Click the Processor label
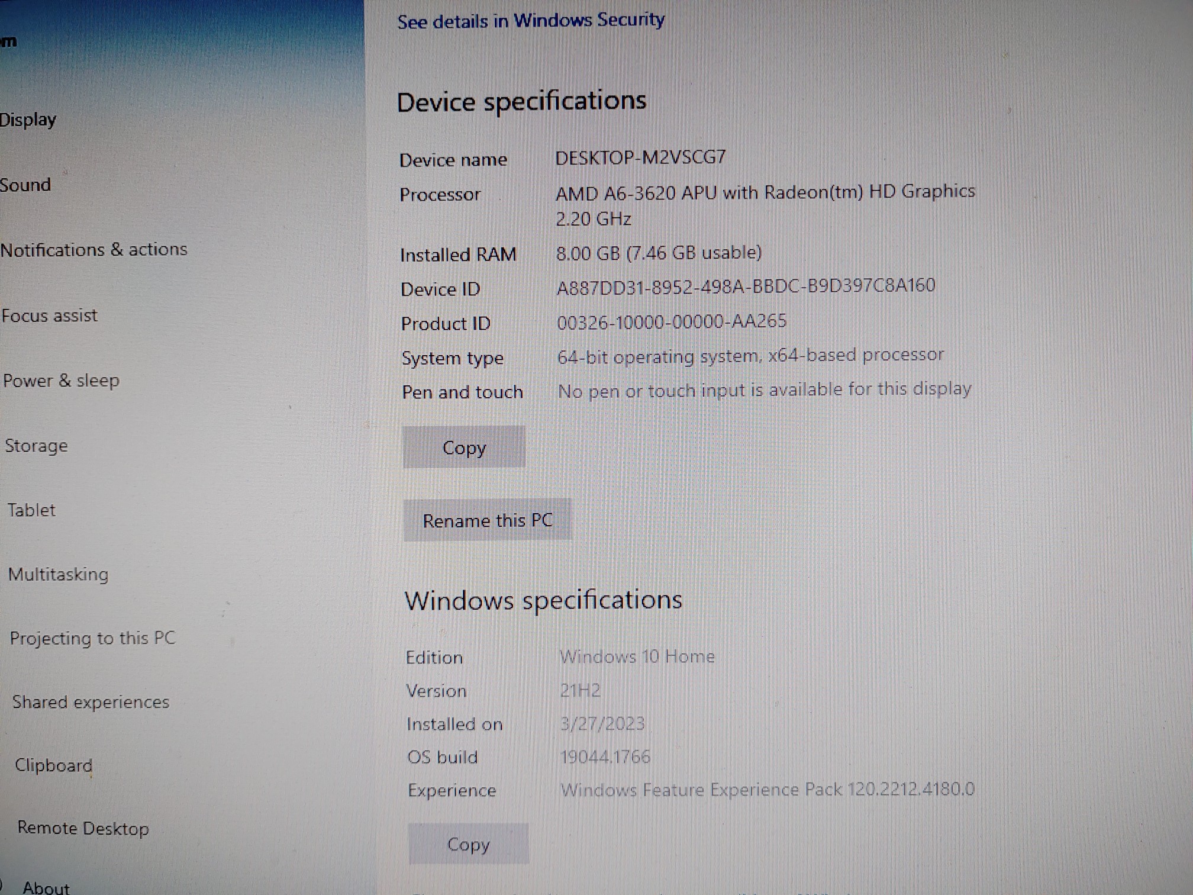This screenshot has height=895, width=1193. pos(440,194)
